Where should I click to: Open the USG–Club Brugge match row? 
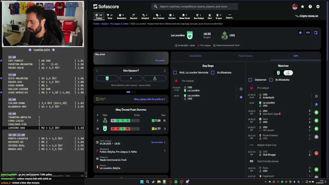tap(283, 153)
